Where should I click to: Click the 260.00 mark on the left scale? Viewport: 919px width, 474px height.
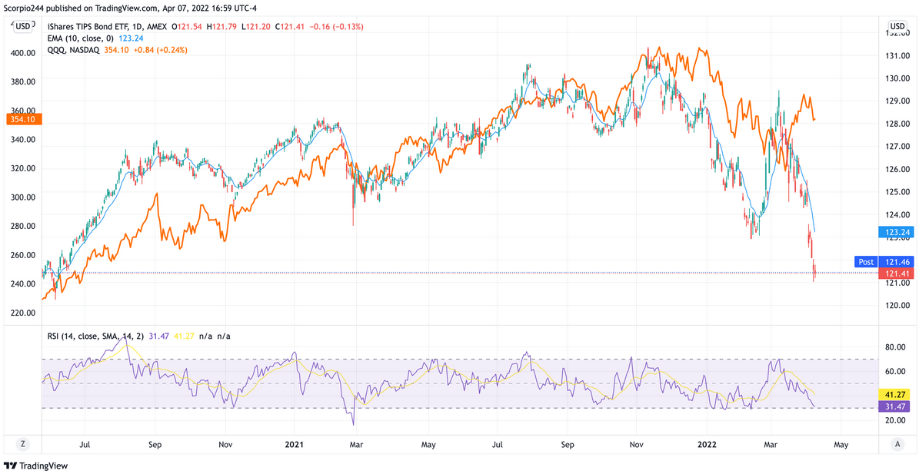25,255
